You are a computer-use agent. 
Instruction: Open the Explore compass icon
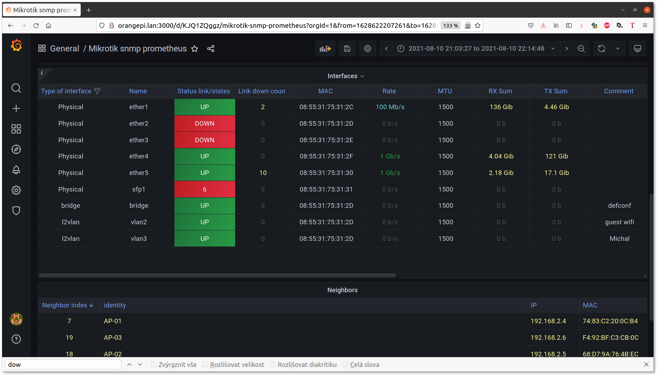point(16,149)
